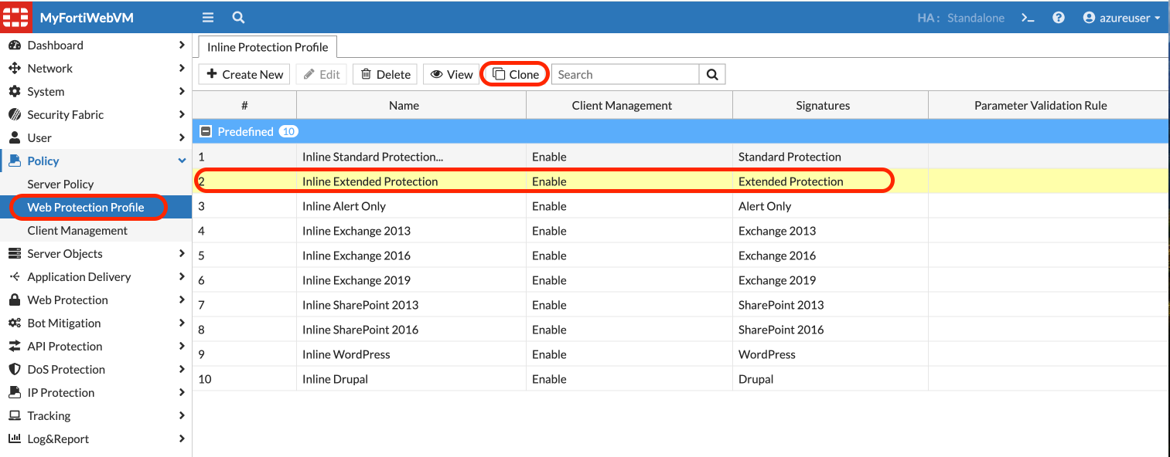Select the Inline Standard Protection... row

[x=681, y=157]
